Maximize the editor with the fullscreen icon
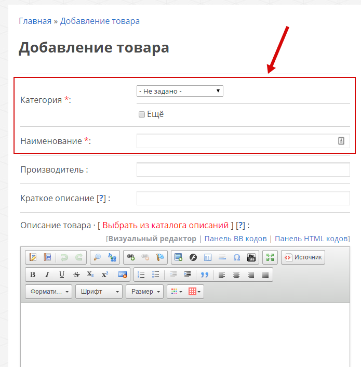Screen dimensions: 361x367 click(270, 257)
